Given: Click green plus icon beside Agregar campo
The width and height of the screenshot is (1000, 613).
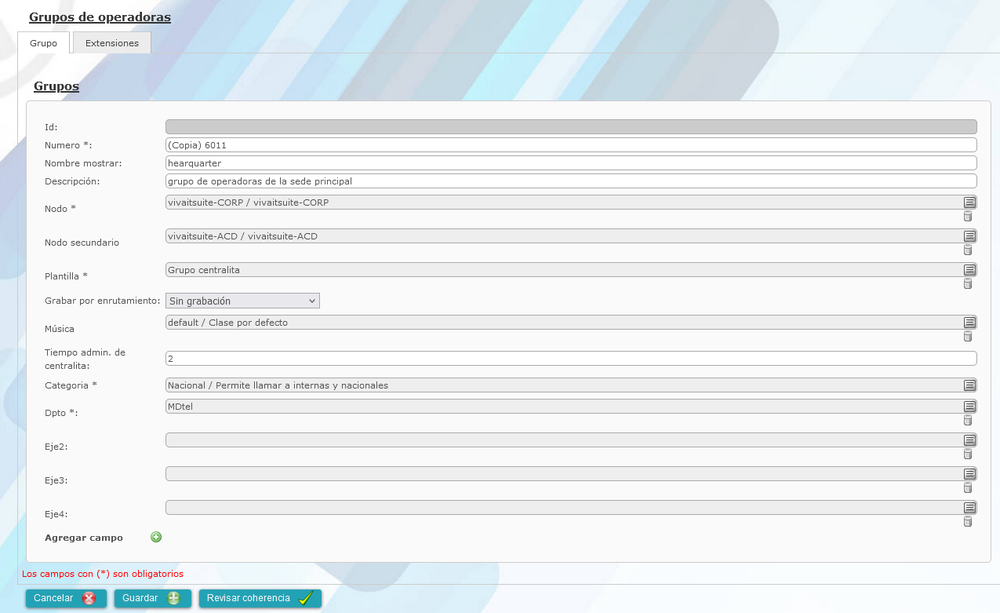Looking at the screenshot, I should (156, 538).
